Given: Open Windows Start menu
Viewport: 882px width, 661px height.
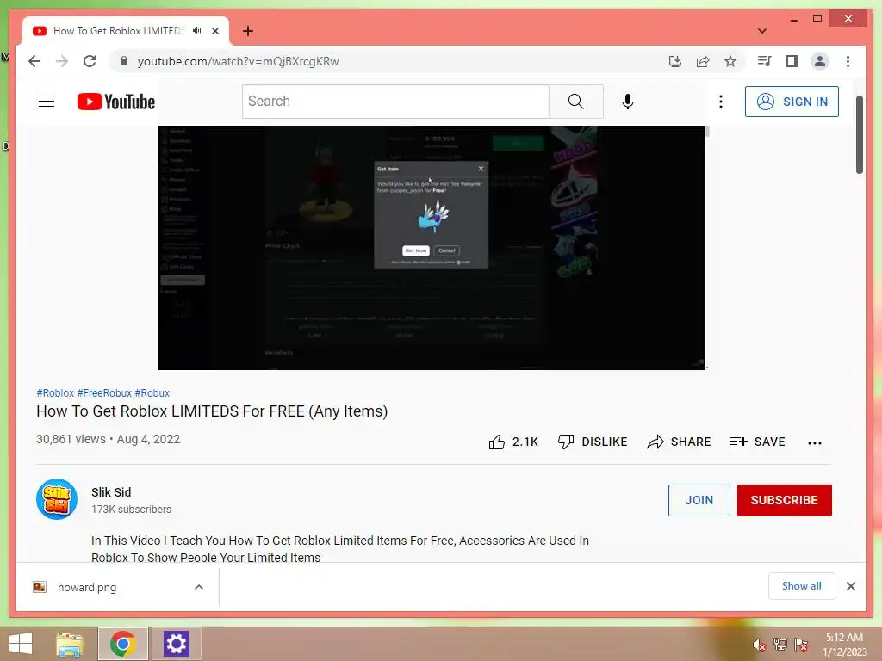Looking at the screenshot, I should (x=21, y=644).
